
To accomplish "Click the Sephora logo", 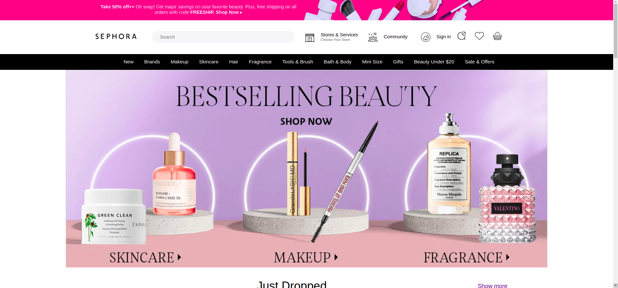I will click(116, 37).
